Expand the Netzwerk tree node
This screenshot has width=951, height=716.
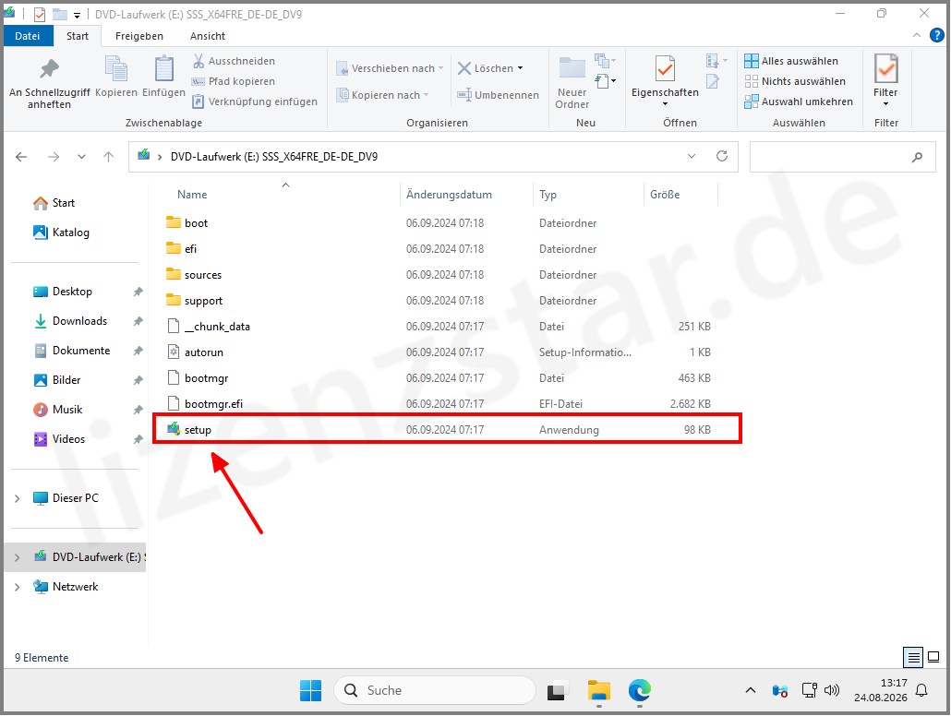(17, 587)
